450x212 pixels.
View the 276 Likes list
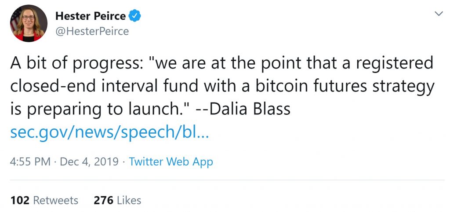tap(117, 201)
